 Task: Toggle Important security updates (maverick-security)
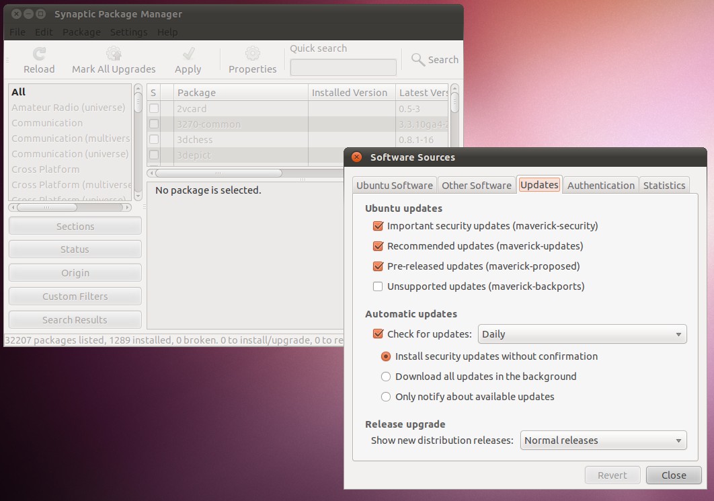click(x=378, y=226)
